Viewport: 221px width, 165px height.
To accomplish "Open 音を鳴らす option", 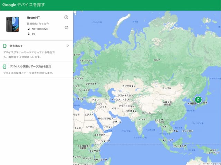I will [x=36, y=51].
